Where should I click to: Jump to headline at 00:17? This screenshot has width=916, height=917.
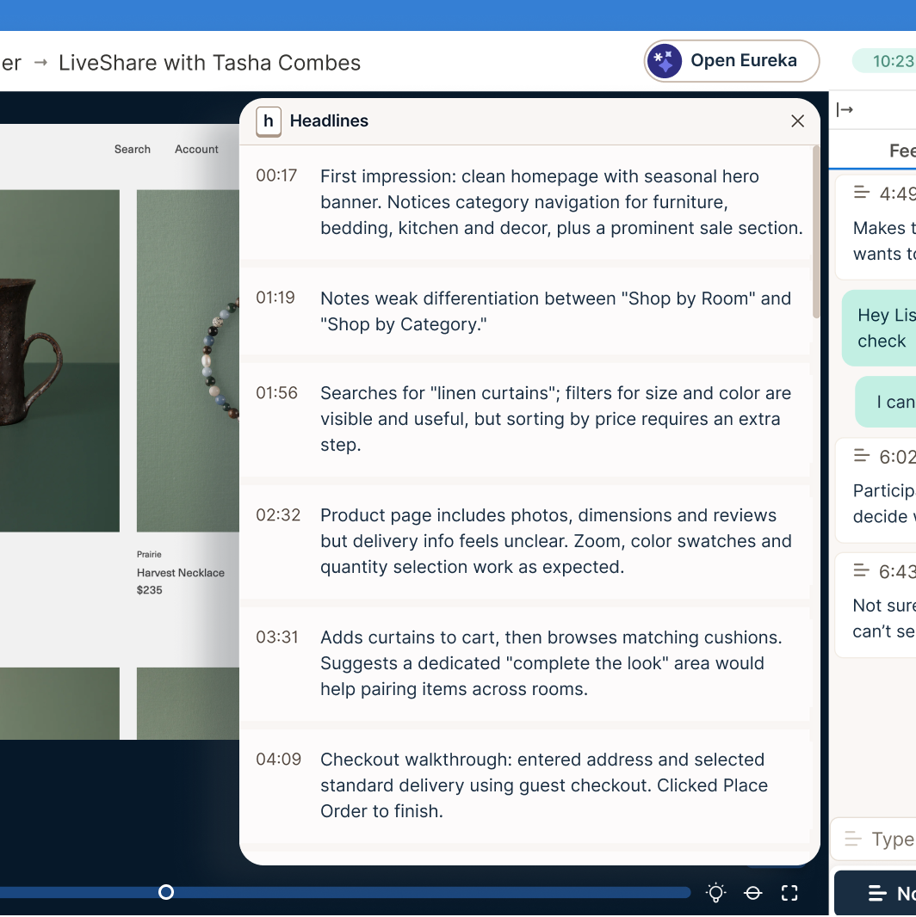[525, 202]
